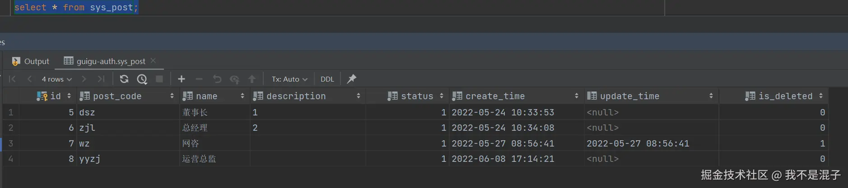Go to next page arrow

[84, 79]
